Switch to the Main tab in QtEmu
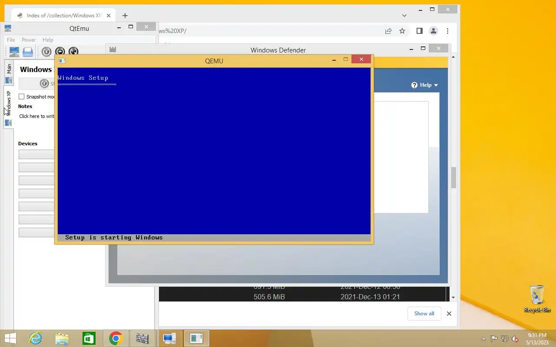This screenshot has width=556, height=347. [x=9, y=73]
